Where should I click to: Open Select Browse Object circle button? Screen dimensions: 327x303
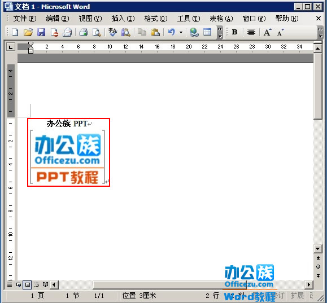318,267
